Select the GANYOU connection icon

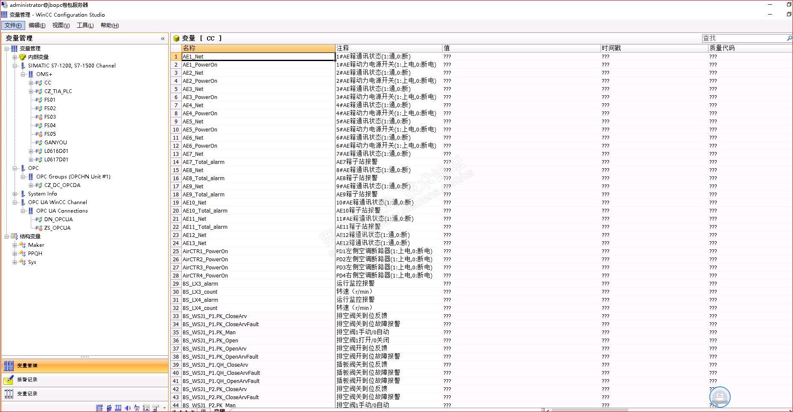39,143
